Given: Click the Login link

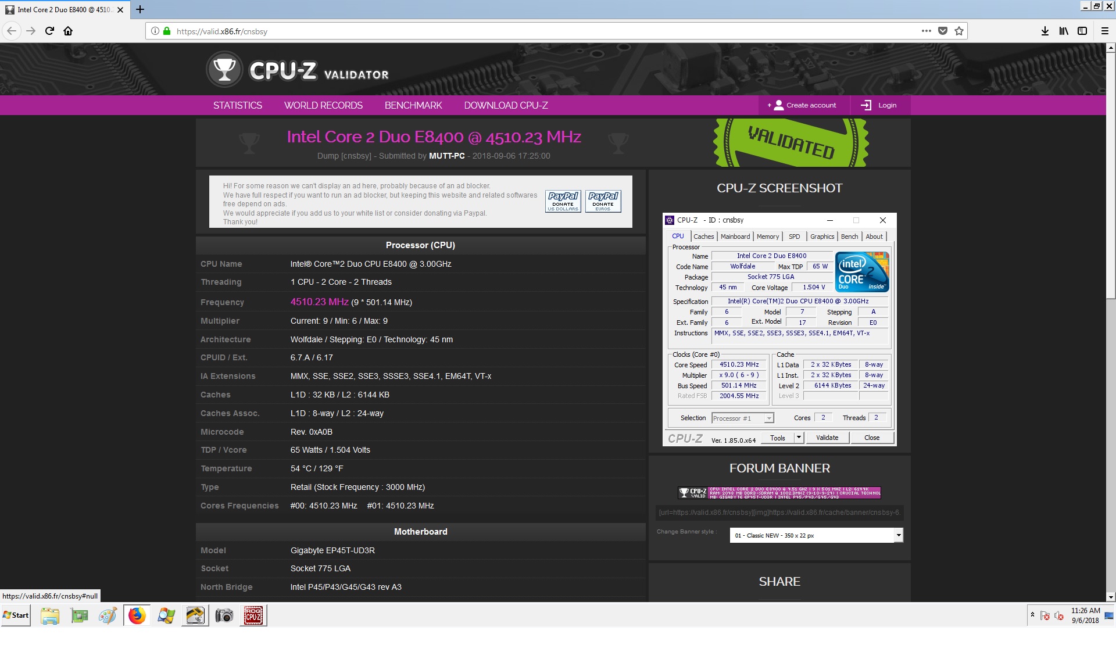Looking at the screenshot, I should 887,105.
